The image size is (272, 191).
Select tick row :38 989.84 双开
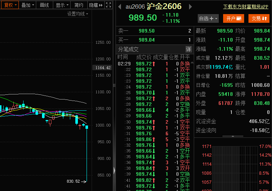pyautogui.click(x=154, y=168)
